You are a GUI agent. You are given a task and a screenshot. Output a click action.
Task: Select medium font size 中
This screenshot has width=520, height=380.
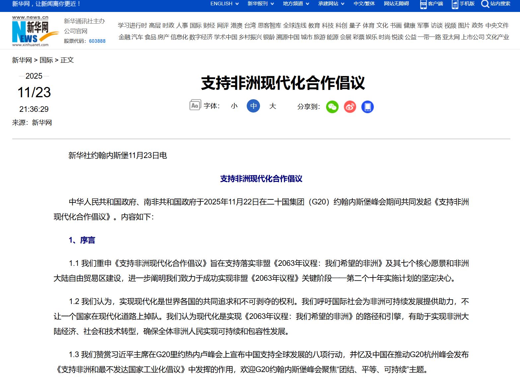point(253,106)
